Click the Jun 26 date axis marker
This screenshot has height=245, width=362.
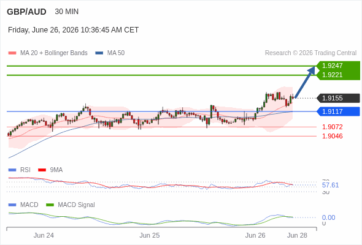click(255, 236)
